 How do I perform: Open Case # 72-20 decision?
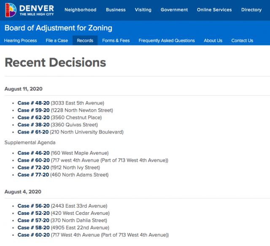point(33,167)
